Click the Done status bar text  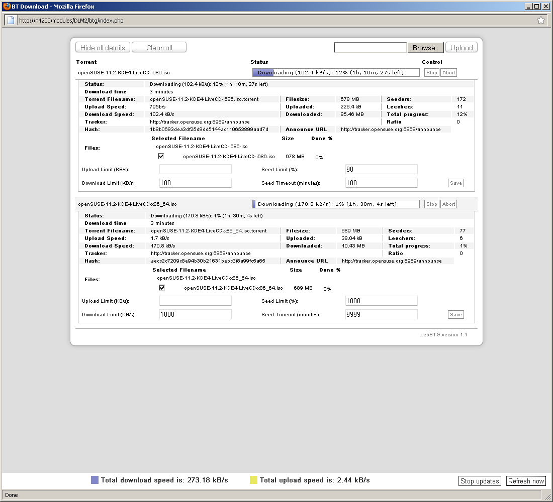pyautogui.click(x=11, y=495)
